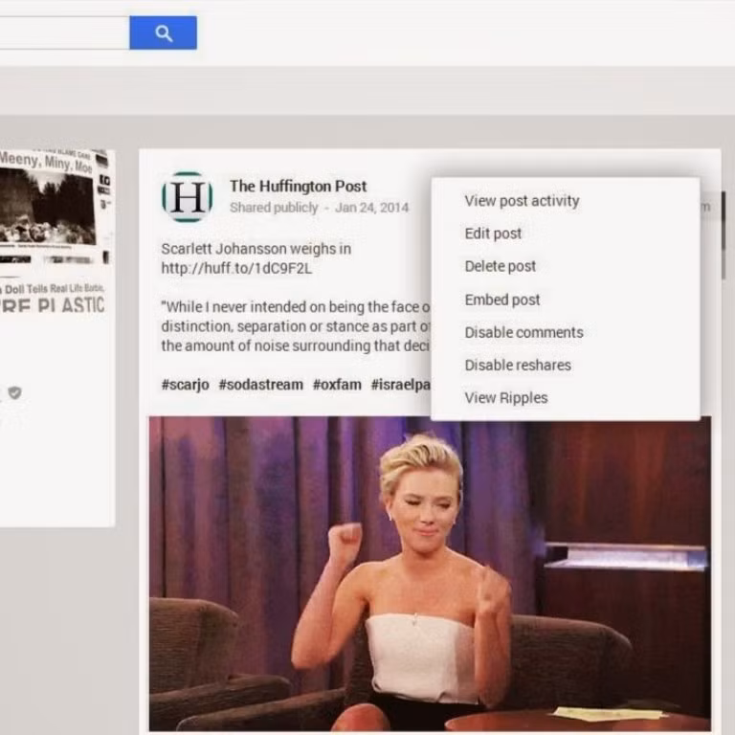Screen dimensions: 735x735
Task: Select the #scarjo hashtag
Action: [x=185, y=384]
